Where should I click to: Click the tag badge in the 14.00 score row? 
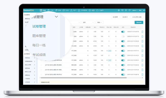[x=109, y=60]
